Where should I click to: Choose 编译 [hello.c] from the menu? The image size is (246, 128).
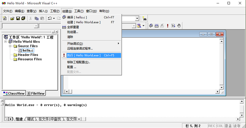click(91, 17)
